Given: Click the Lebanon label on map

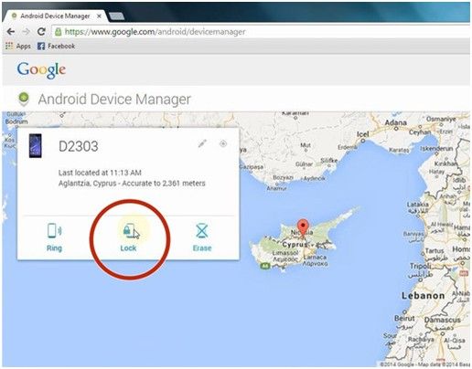Looking at the screenshot, I should (x=423, y=296).
